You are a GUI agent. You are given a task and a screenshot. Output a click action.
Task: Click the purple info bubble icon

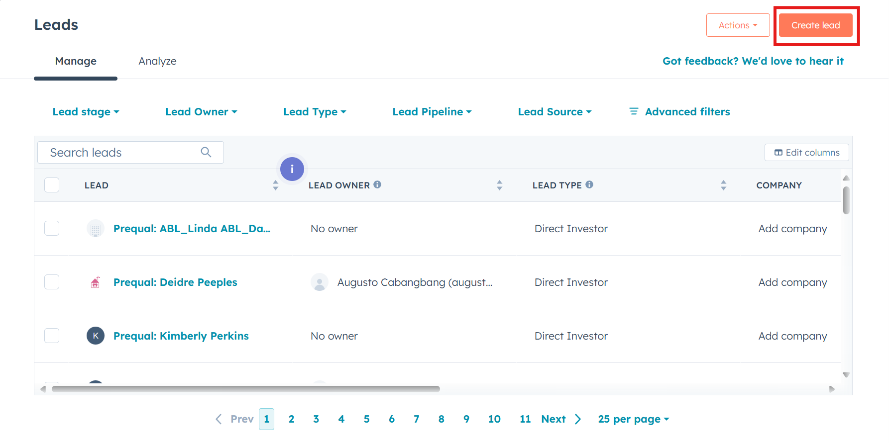point(292,169)
